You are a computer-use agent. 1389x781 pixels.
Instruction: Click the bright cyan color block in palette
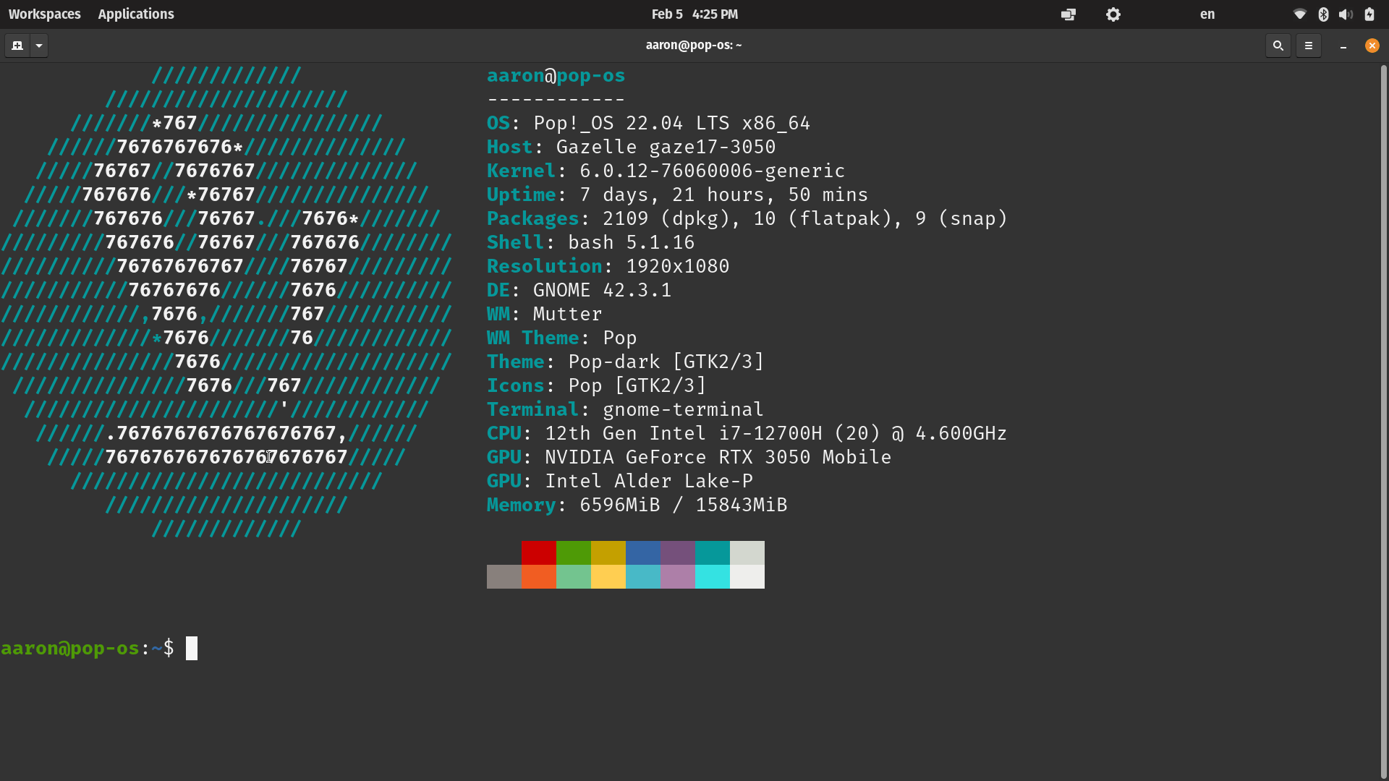point(713,576)
